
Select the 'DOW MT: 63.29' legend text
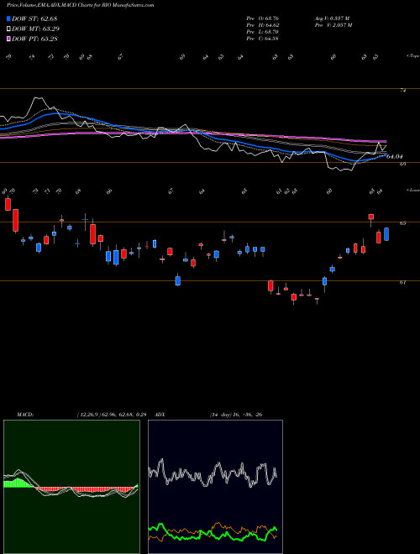point(35,29)
